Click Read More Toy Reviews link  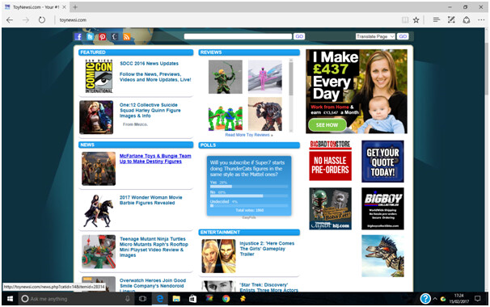click(249, 135)
